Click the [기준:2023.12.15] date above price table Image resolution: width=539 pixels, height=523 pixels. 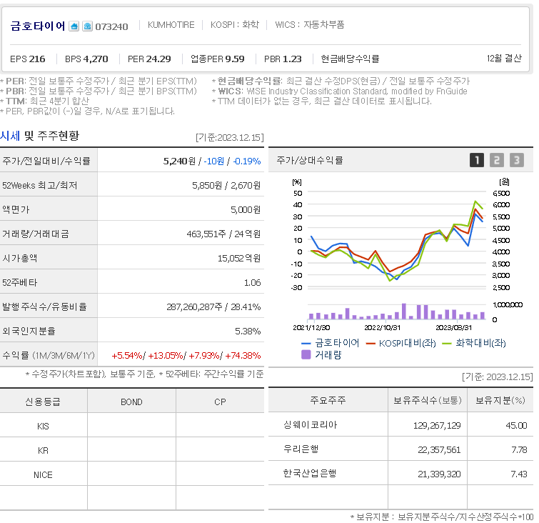coord(230,138)
